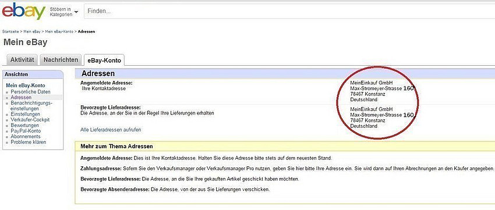495x210 pixels.
Task: Click the eBay logo
Action: click(x=24, y=11)
